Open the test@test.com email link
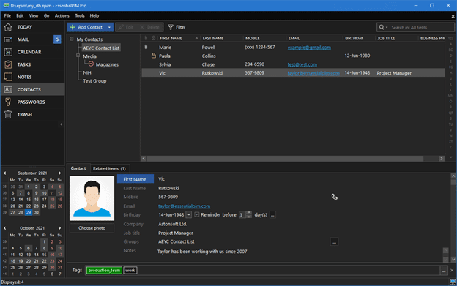 click(x=302, y=64)
